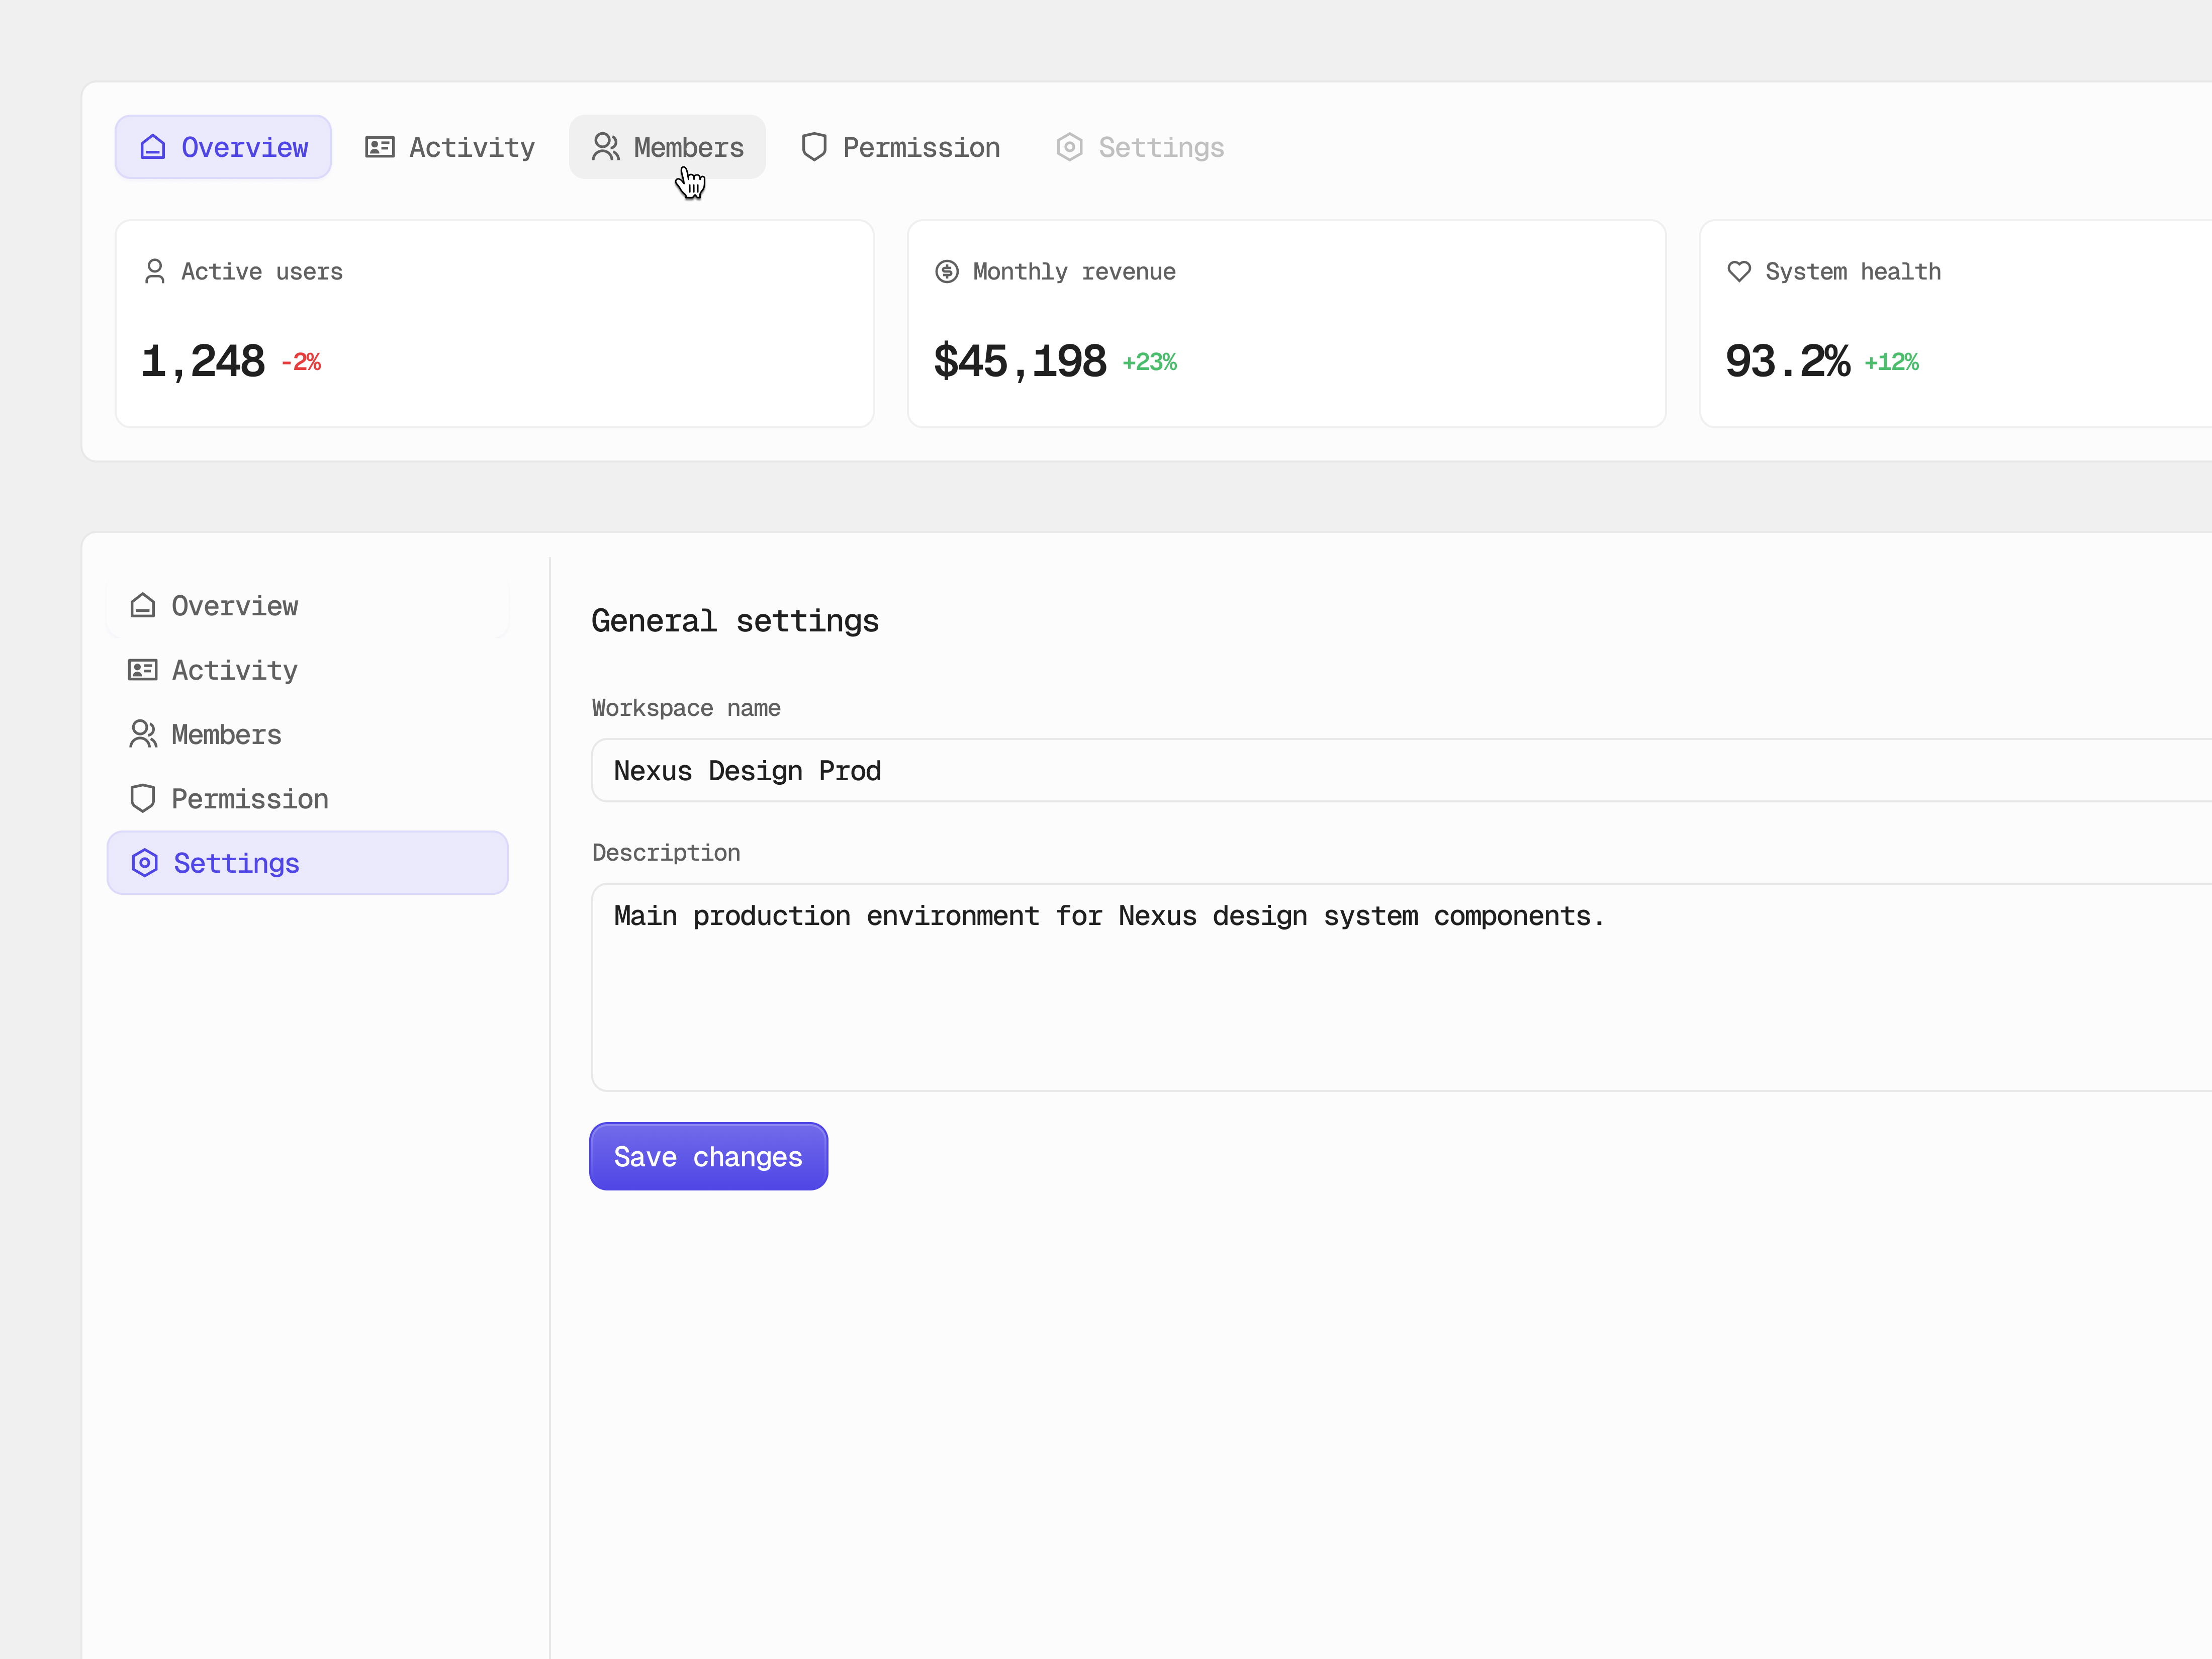This screenshot has width=2212, height=1659.
Task: Click the heart icon beside System health
Action: [x=1739, y=272]
